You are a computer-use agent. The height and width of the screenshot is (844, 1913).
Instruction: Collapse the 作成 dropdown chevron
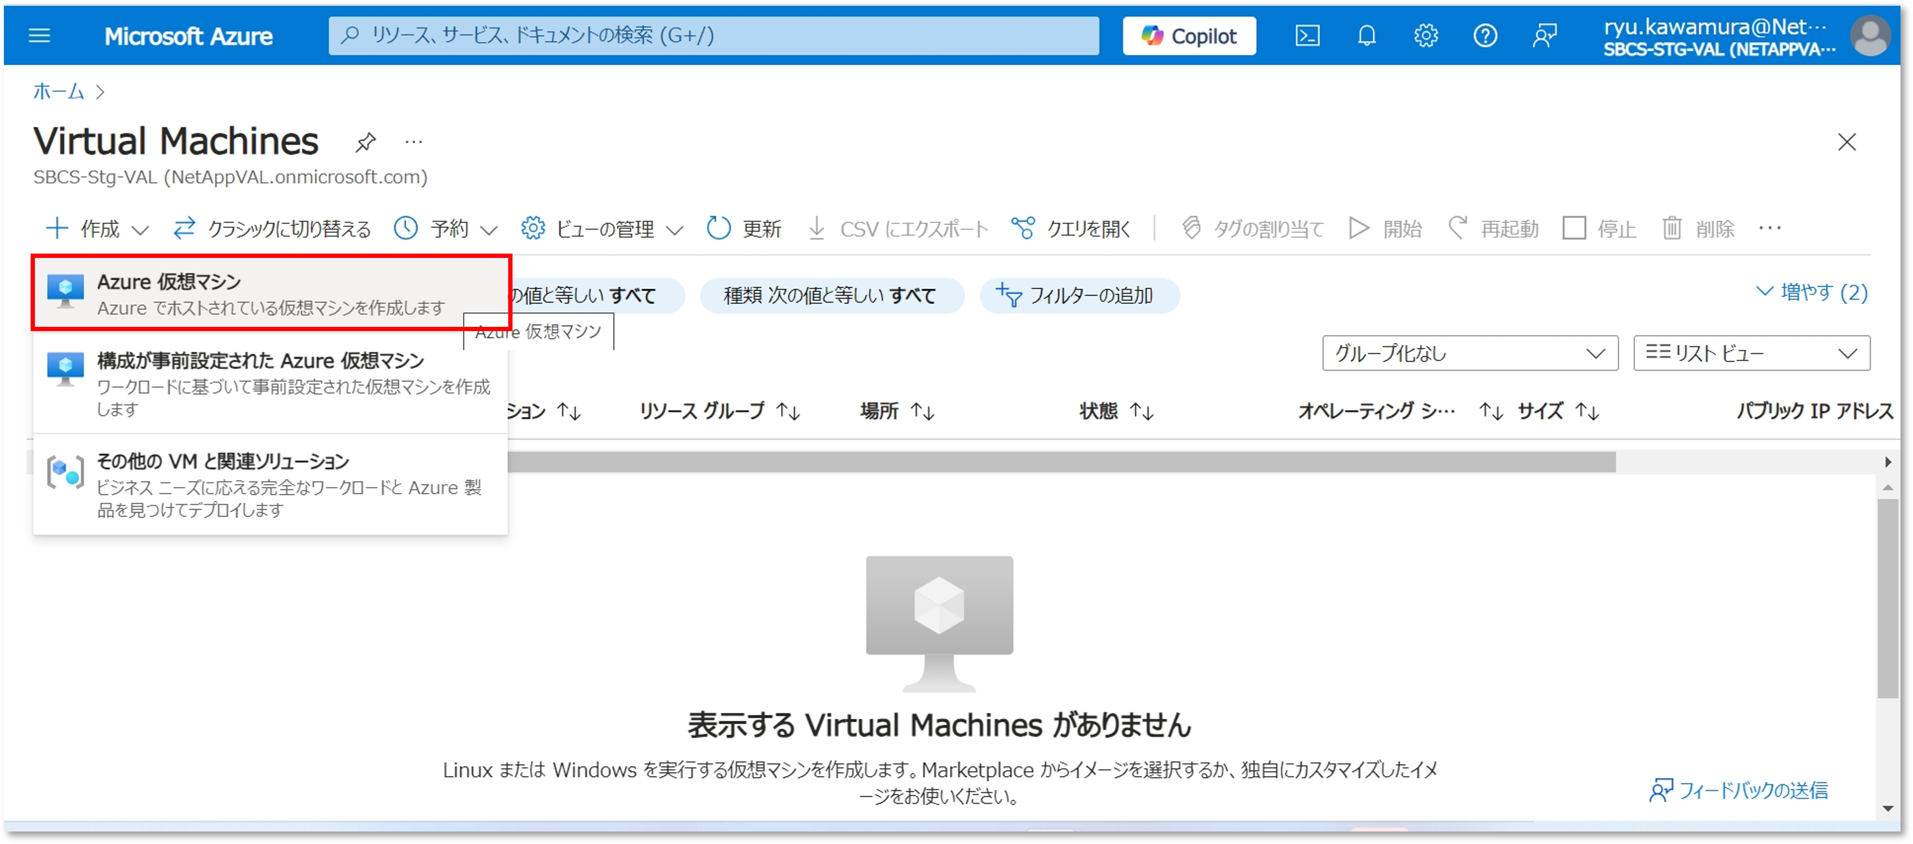(141, 230)
